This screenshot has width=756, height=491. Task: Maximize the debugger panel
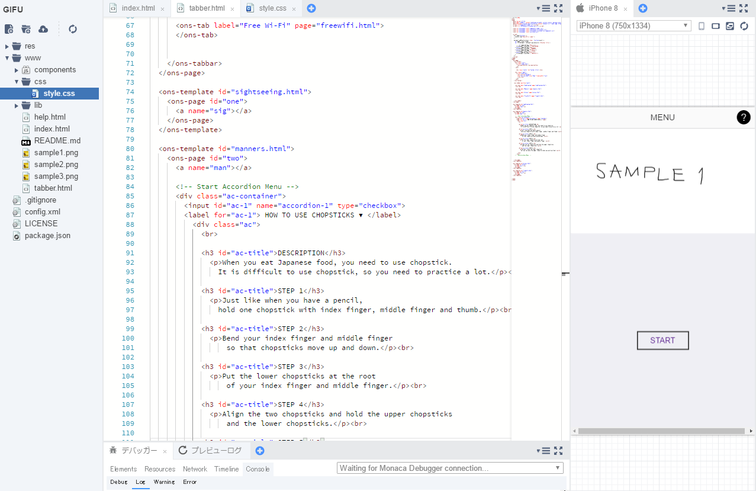[x=558, y=451]
